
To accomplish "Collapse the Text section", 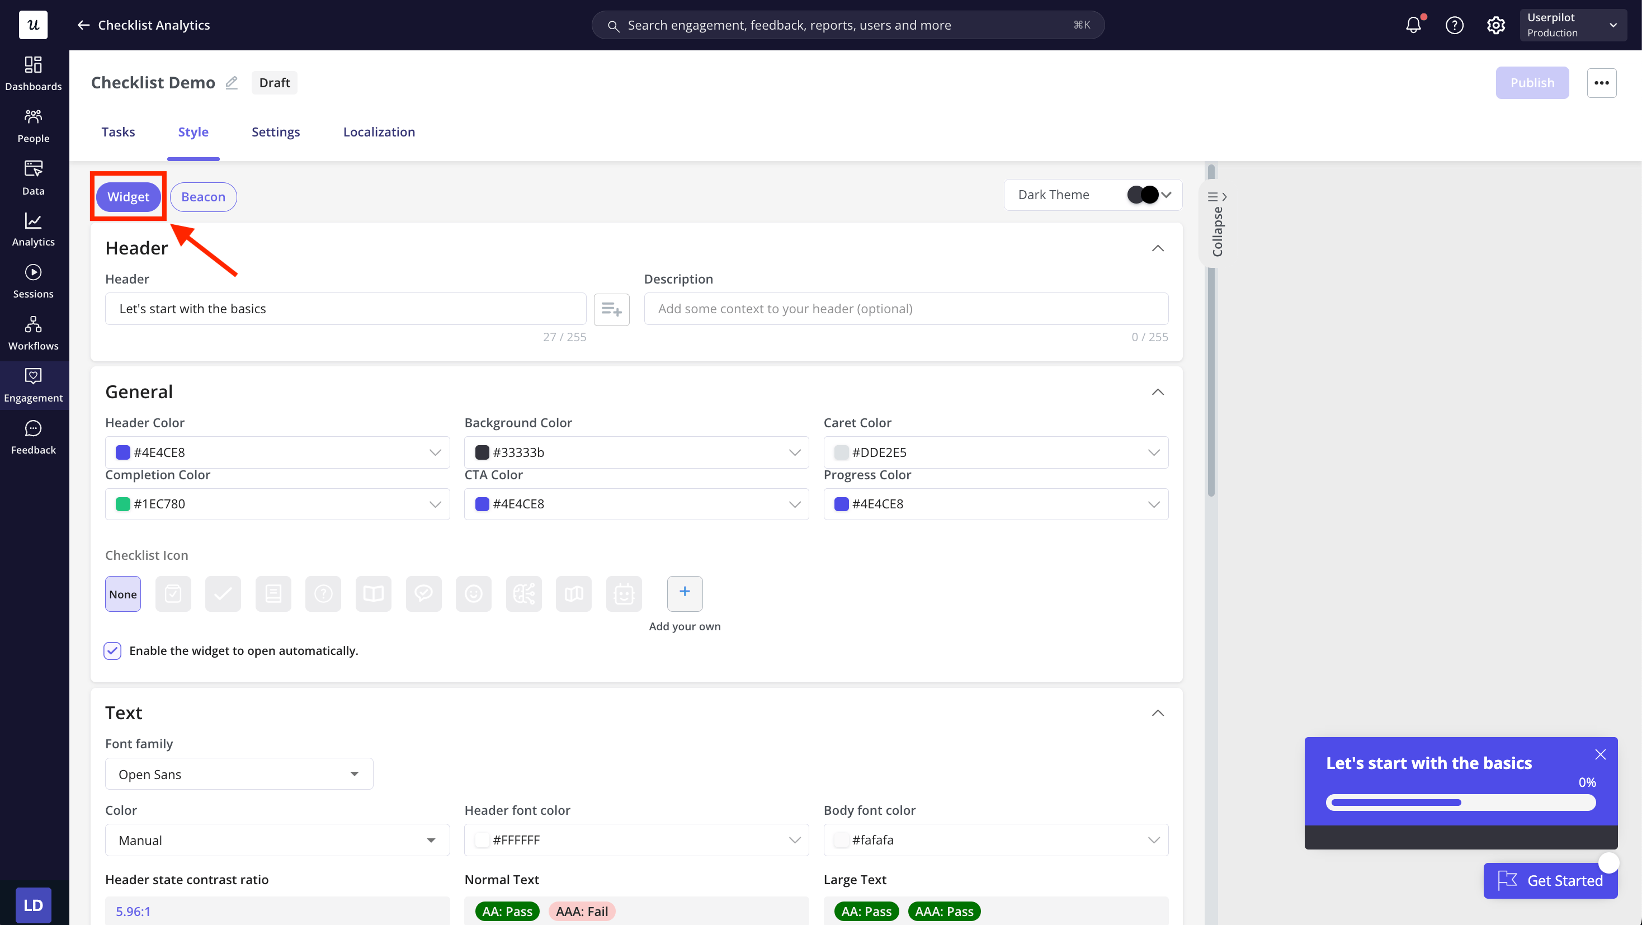I will (x=1158, y=712).
